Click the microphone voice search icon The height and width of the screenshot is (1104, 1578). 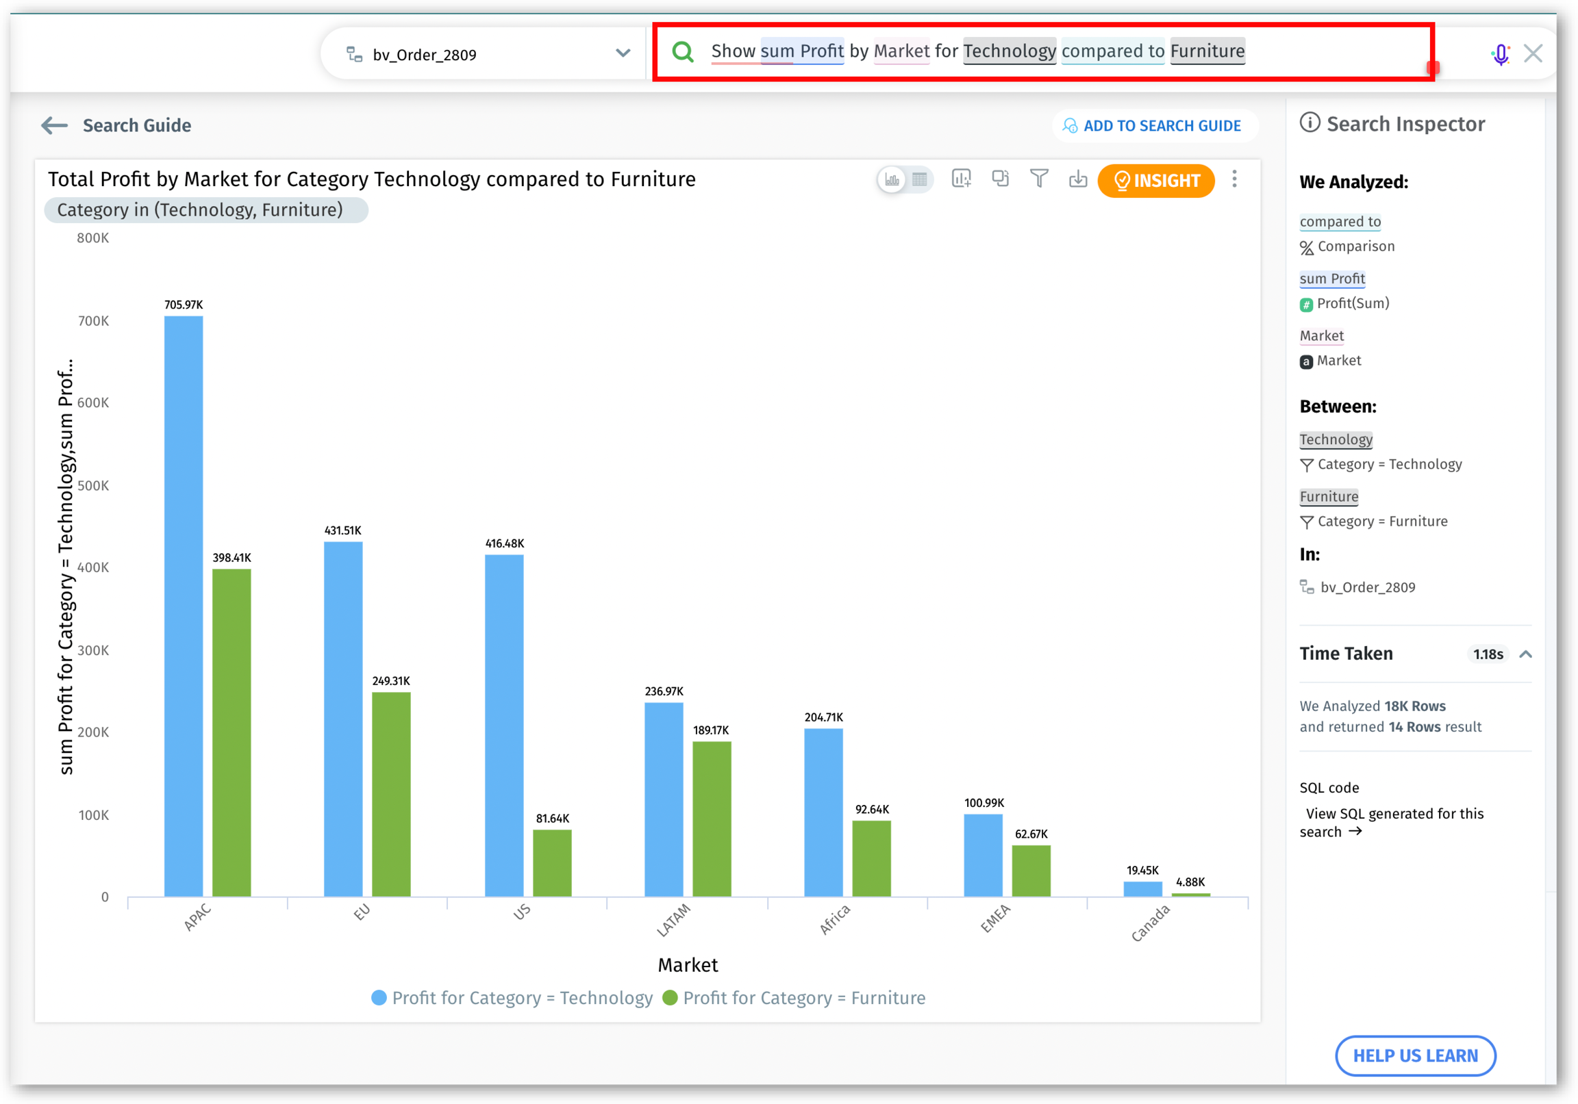[1501, 53]
